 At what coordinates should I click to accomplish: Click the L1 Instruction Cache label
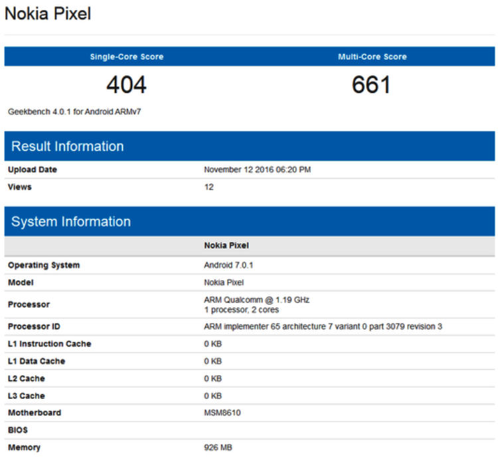coord(50,344)
